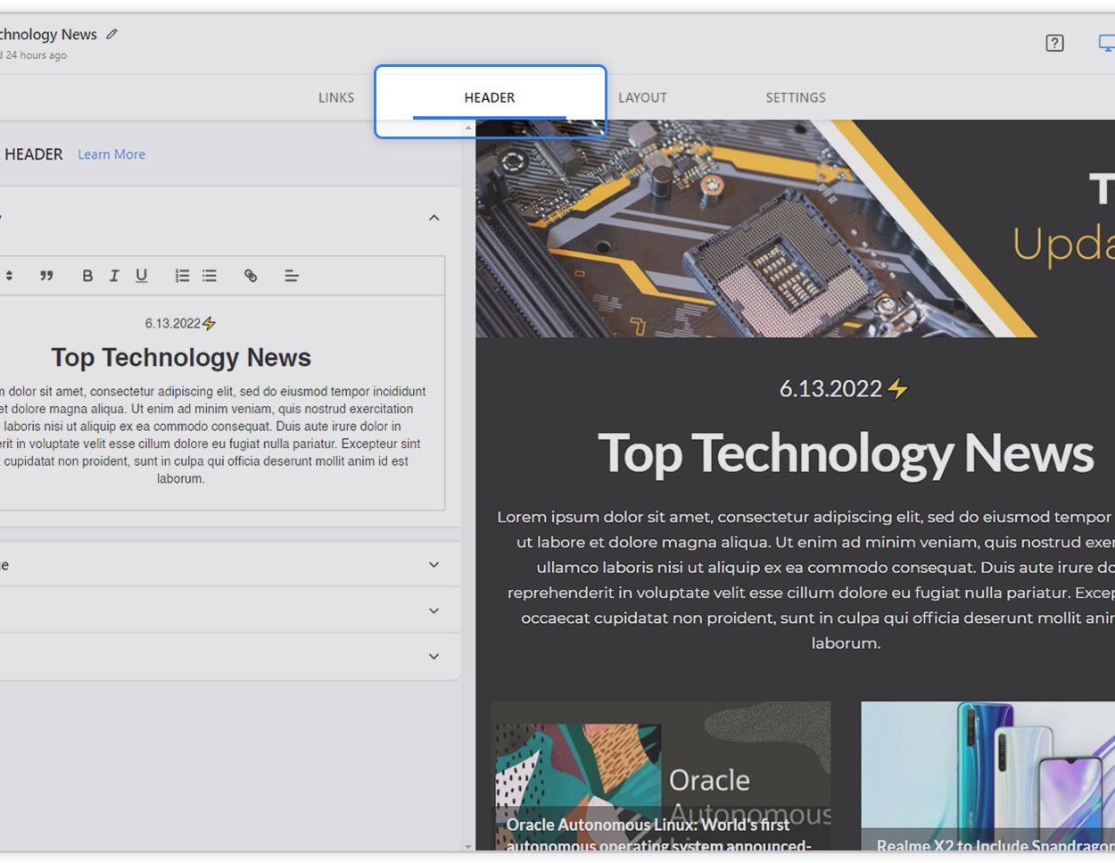The height and width of the screenshot is (863, 1115).
Task: Open help using the question mark icon
Action: click(x=1054, y=43)
